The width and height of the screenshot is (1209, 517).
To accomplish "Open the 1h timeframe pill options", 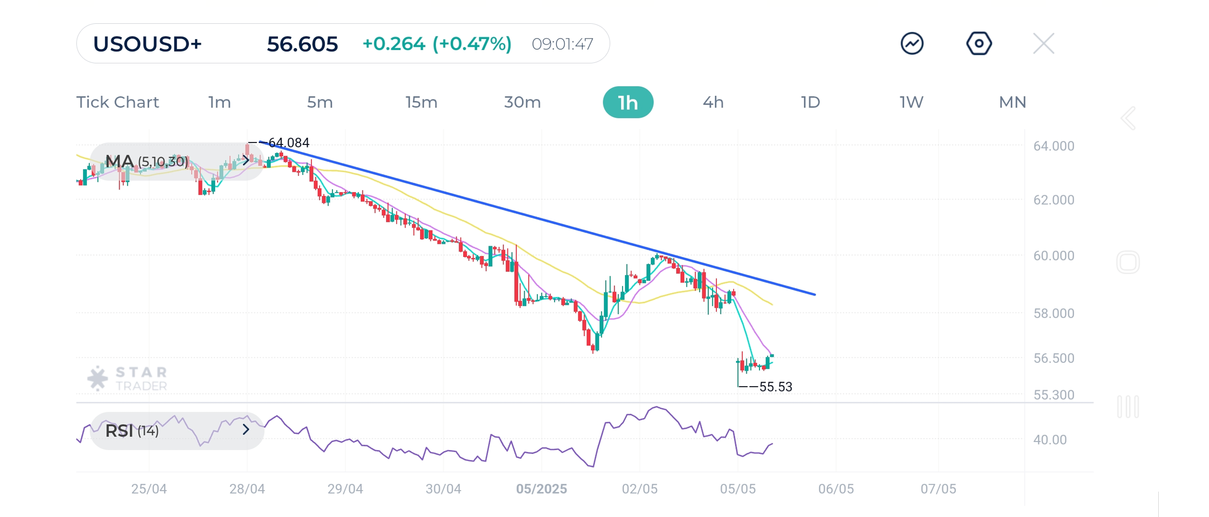I will click(629, 102).
